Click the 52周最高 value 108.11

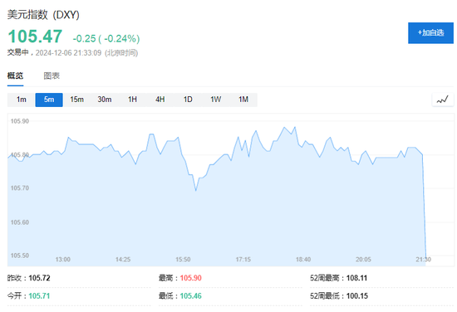point(356,278)
